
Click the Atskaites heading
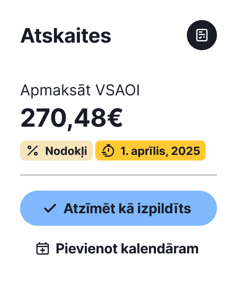[x=66, y=36]
